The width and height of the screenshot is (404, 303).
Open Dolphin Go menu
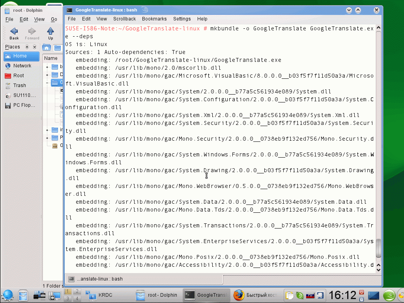[x=54, y=19]
